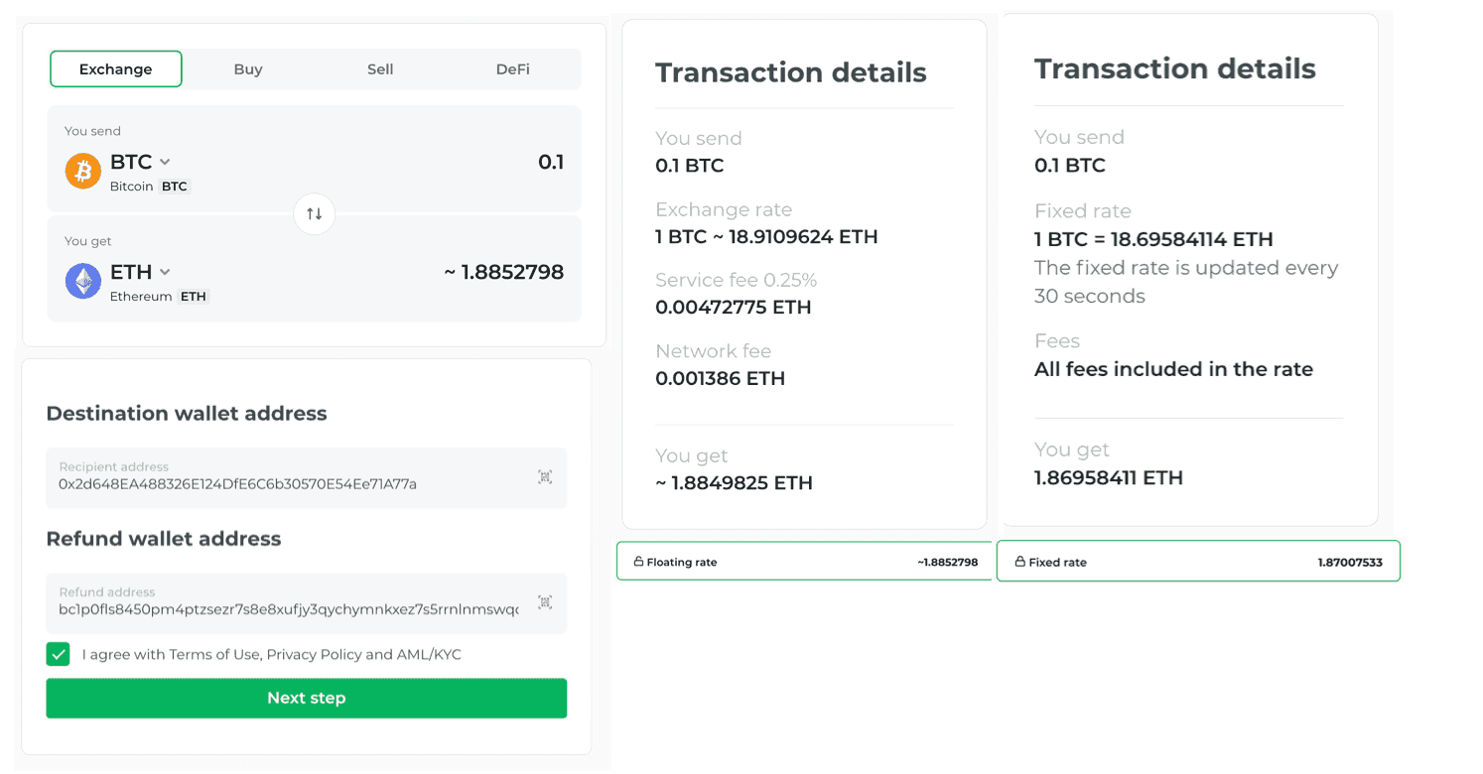Screen dimensions: 1483x774
Task: Switch to the Buy tab
Action: tap(247, 68)
